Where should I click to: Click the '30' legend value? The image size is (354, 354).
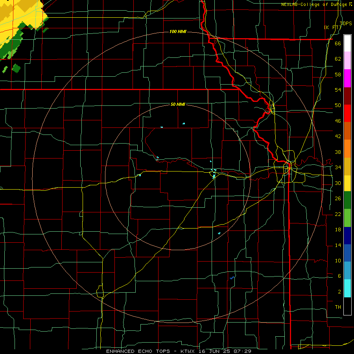click(x=338, y=183)
